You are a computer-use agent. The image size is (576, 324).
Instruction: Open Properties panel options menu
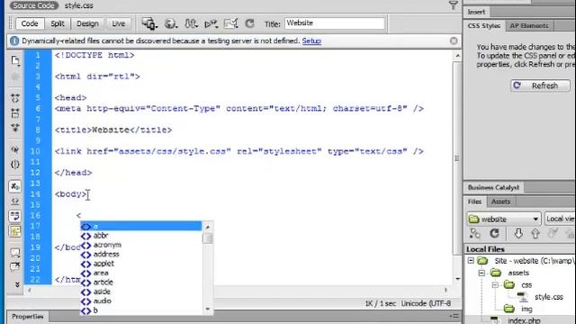[x=454, y=316]
